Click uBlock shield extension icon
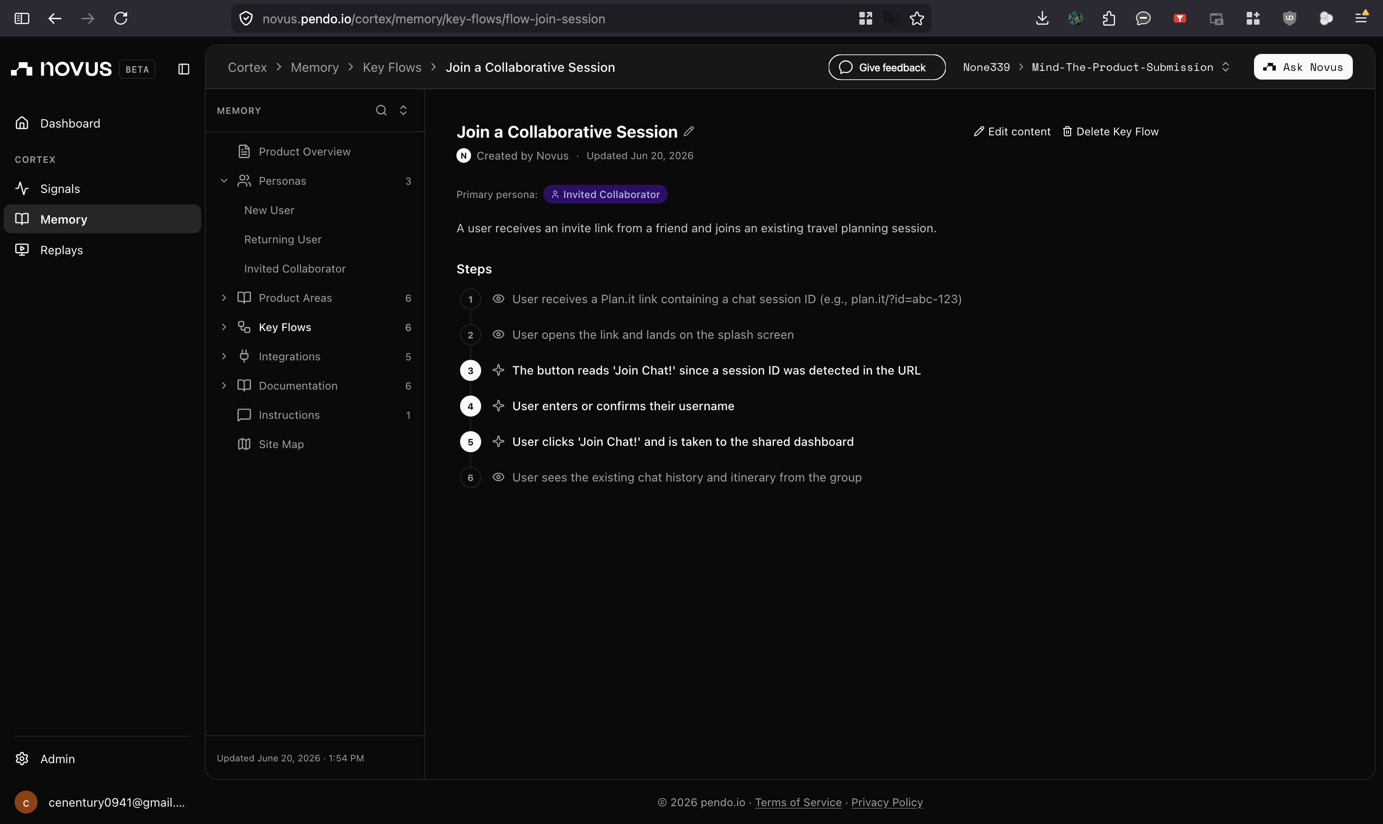The width and height of the screenshot is (1383, 824). pyautogui.click(x=1289, y=18)
